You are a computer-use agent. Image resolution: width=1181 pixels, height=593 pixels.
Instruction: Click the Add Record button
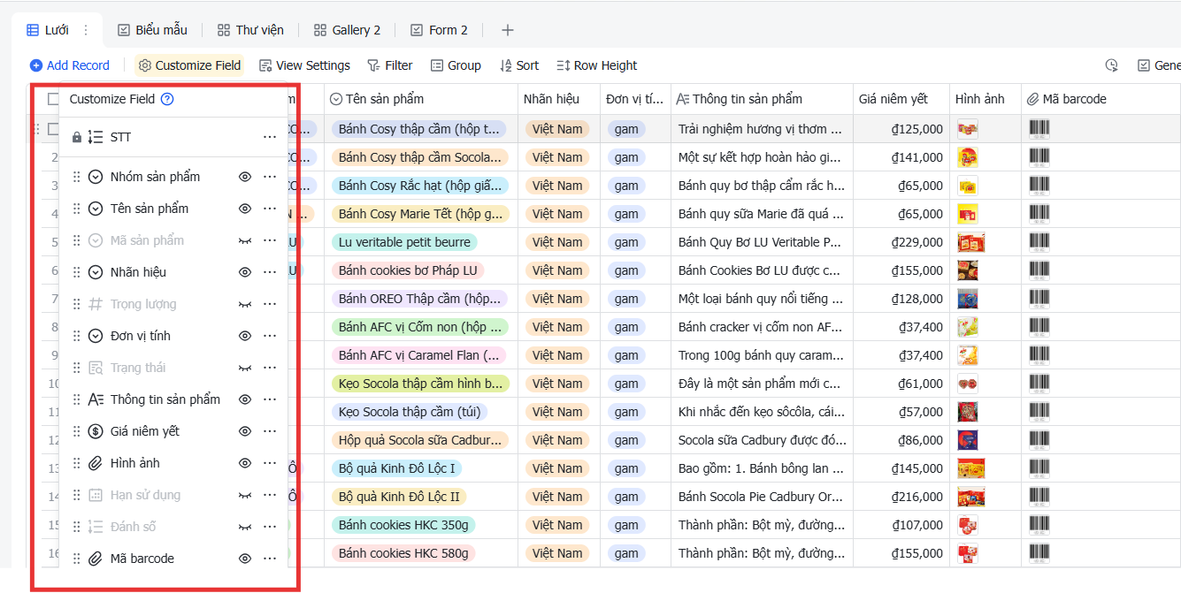click(69, 65)
